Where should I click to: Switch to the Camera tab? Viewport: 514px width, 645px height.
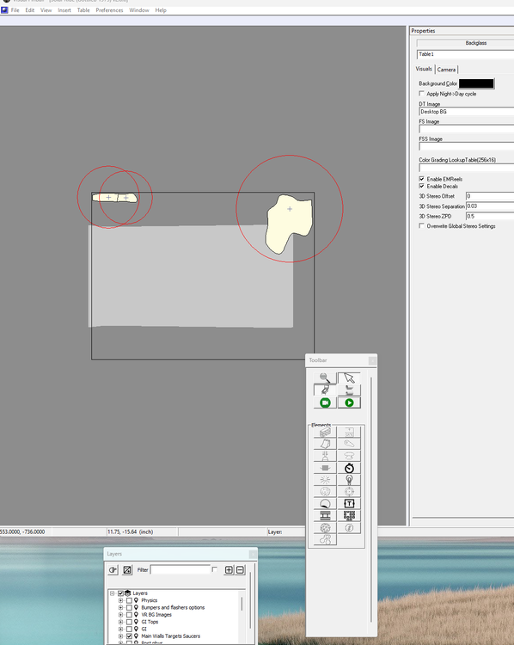coord(446,70)
